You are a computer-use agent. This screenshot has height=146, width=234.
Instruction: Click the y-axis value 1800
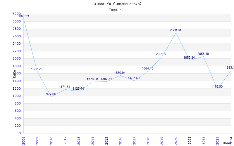(x=17, y=66)
